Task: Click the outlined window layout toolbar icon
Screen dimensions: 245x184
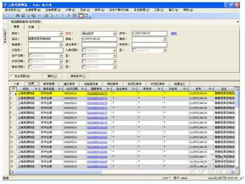Action: (81, 16)
